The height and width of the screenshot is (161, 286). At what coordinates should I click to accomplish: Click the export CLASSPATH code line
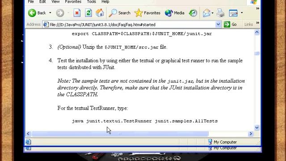(142, 34)
